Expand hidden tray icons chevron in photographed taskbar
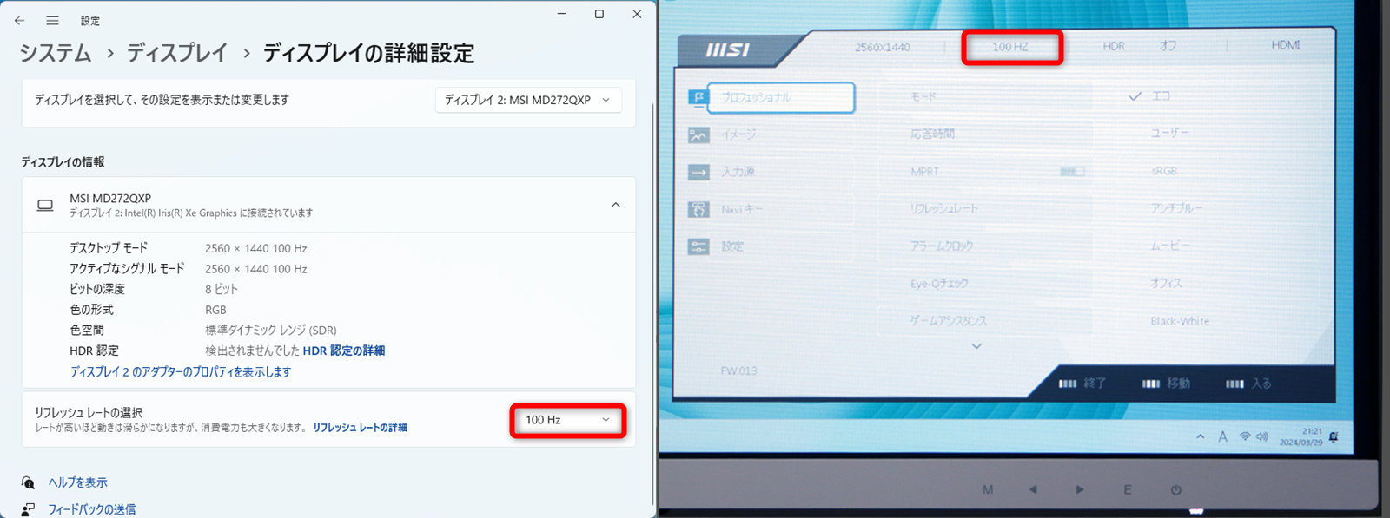The image size is (1390, 518). click(x=1201, y=436)
